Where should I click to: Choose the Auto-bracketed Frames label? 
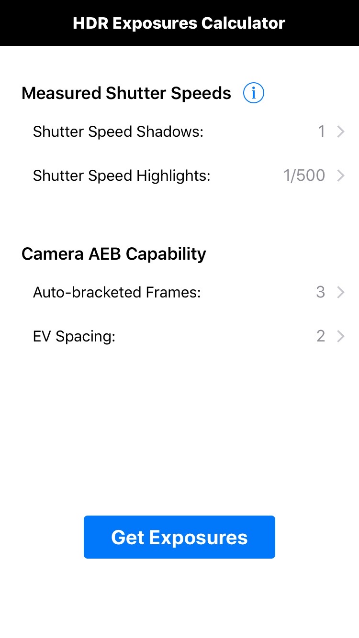[117, 292]
